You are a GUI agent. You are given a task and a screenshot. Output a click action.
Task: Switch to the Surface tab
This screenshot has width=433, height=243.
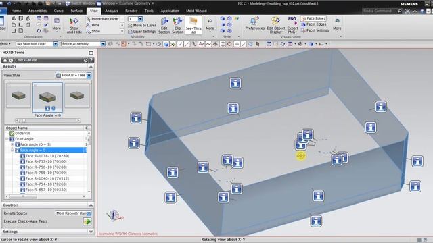[76, 11]
